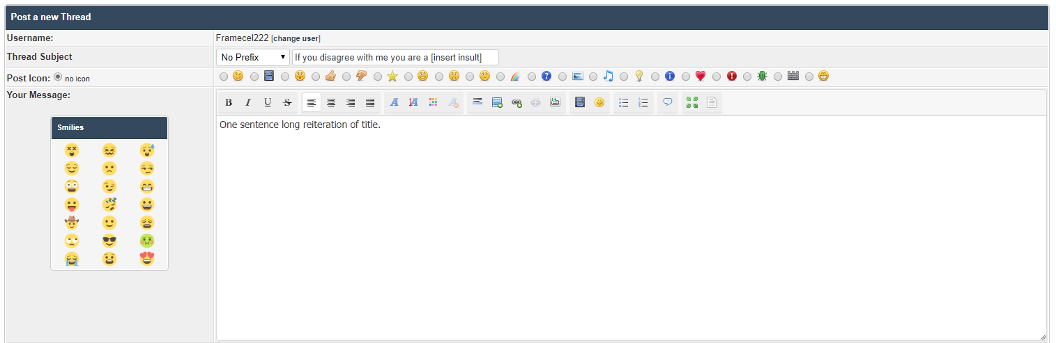The height and width of the screenshot is (343, 1056).
Task: Select the blue info post icon radio
Action: [x=655, y=77]
